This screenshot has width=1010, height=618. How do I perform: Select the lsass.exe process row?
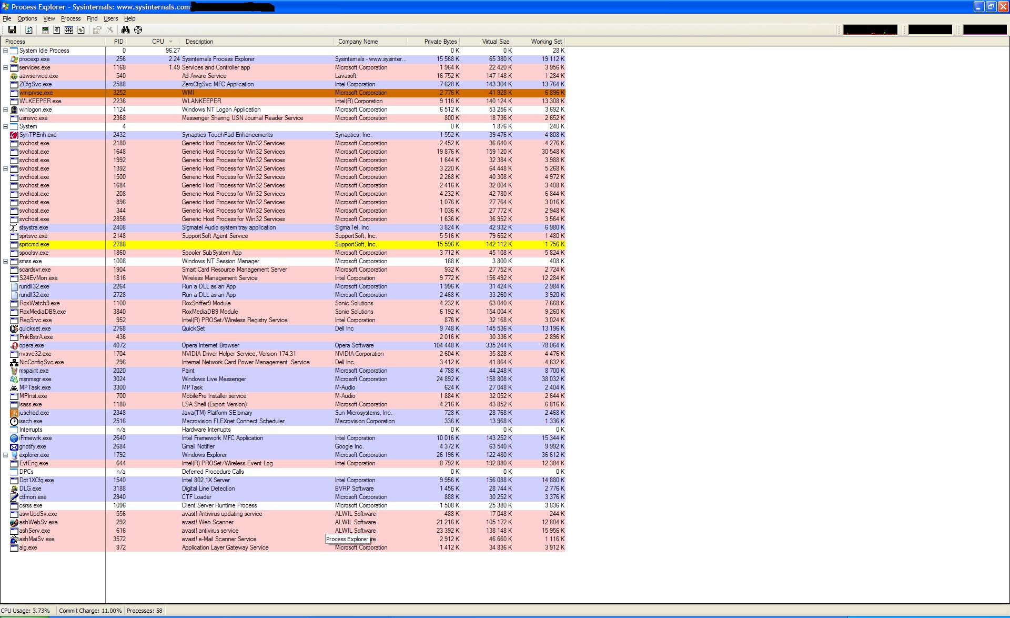coord(283,404)
